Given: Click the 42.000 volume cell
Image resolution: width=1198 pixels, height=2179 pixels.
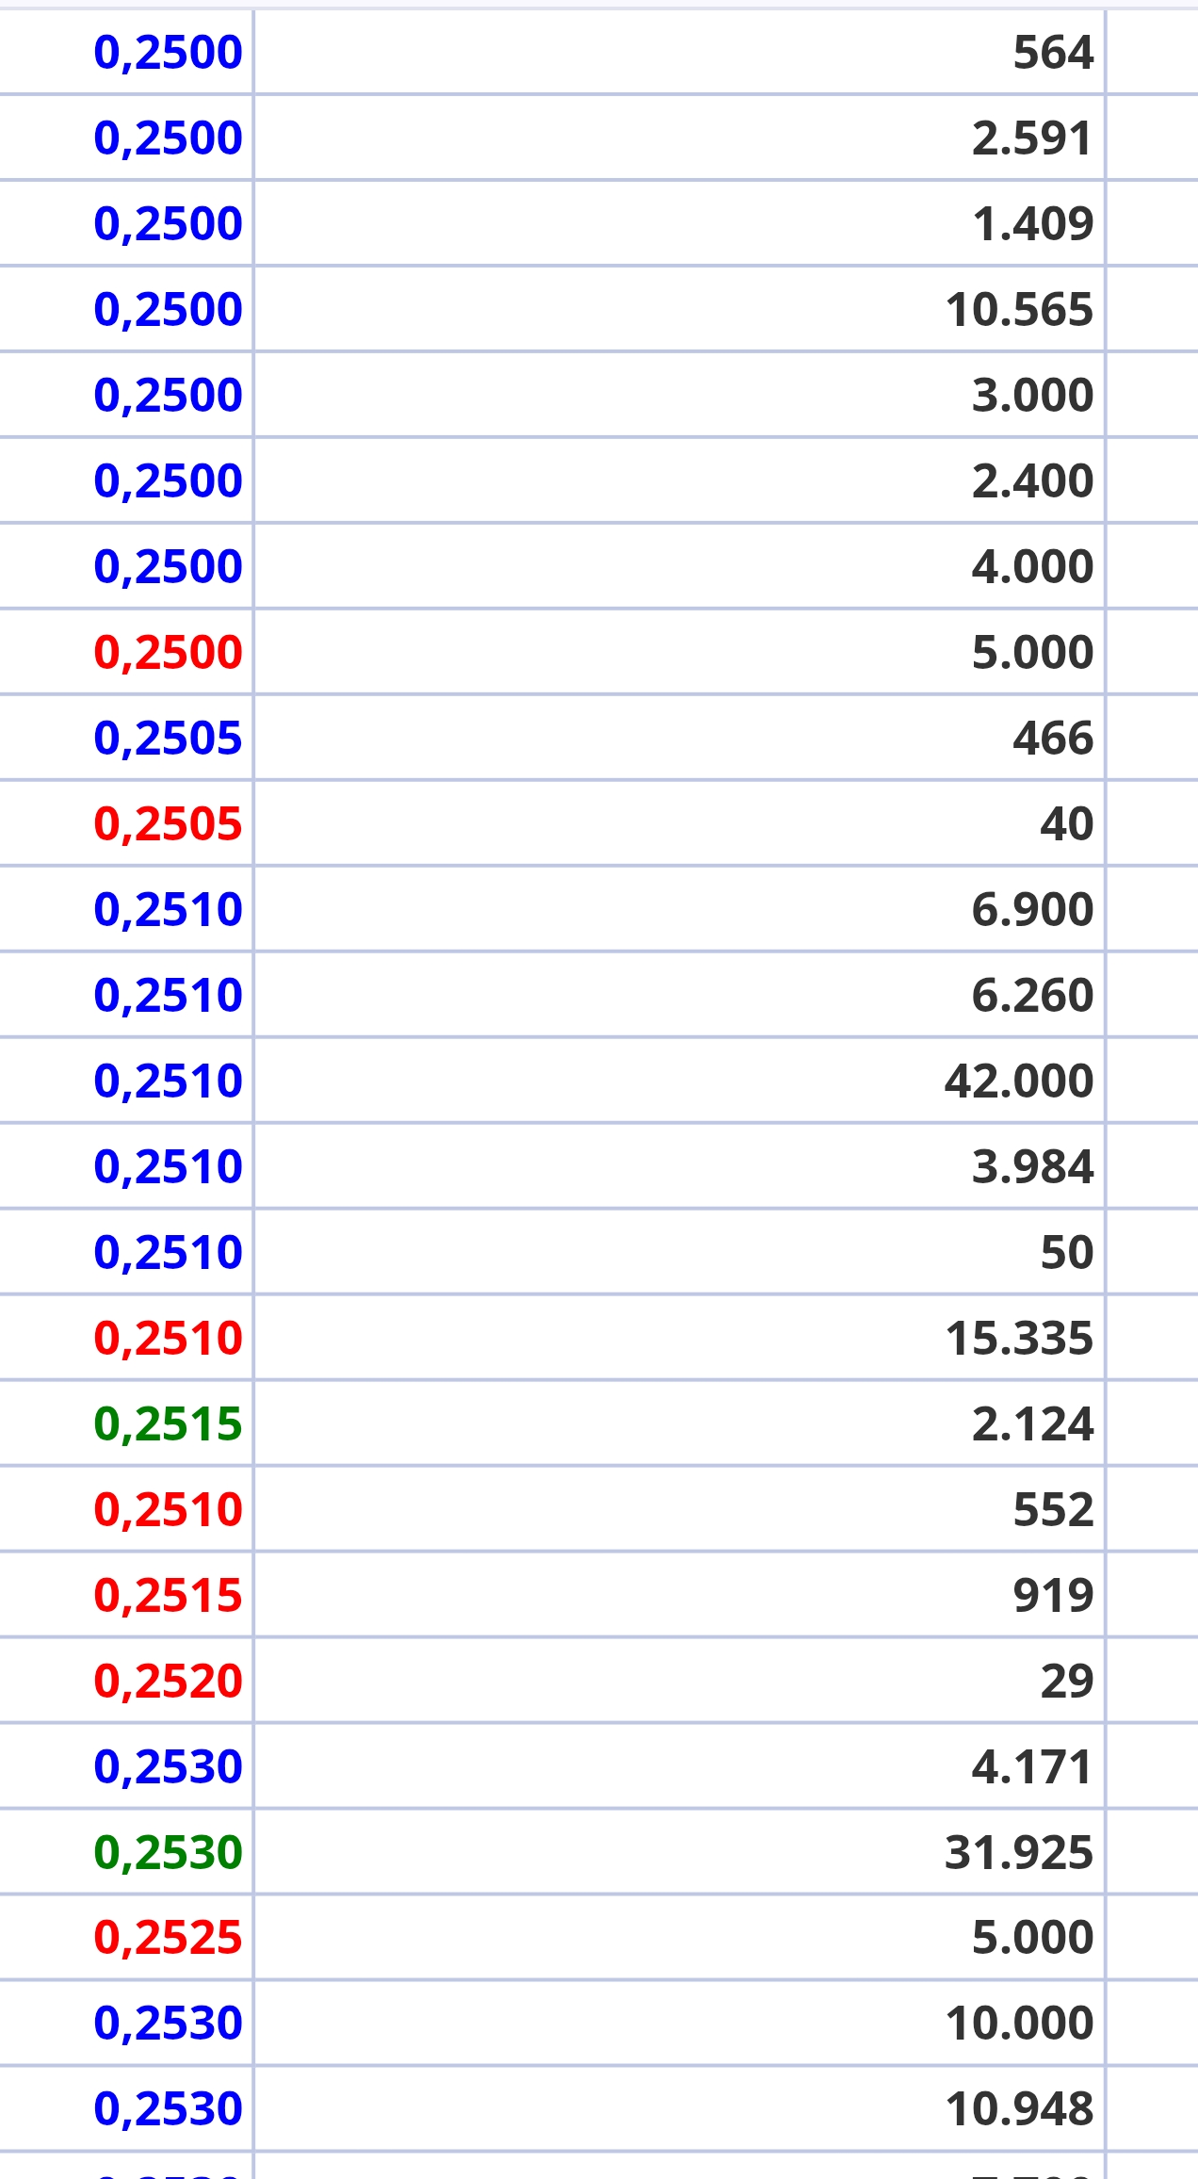Looking at the screenshot, I should (1018, 1081).
